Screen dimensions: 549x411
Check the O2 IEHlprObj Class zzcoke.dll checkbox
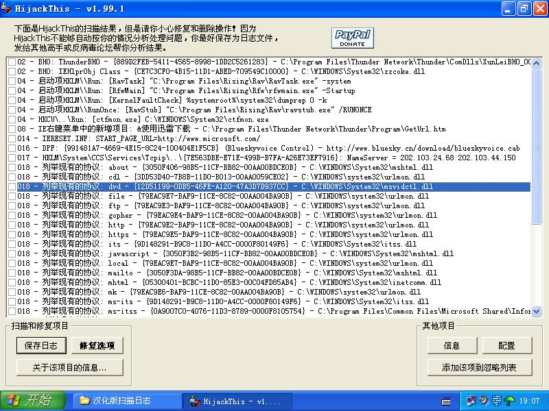click(x=12, y=72)
